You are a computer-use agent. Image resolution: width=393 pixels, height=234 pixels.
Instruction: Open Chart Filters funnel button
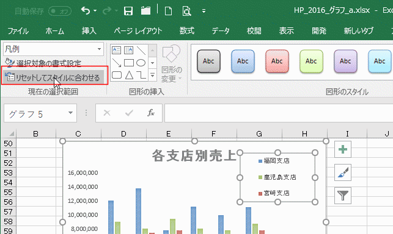(343, 196)
